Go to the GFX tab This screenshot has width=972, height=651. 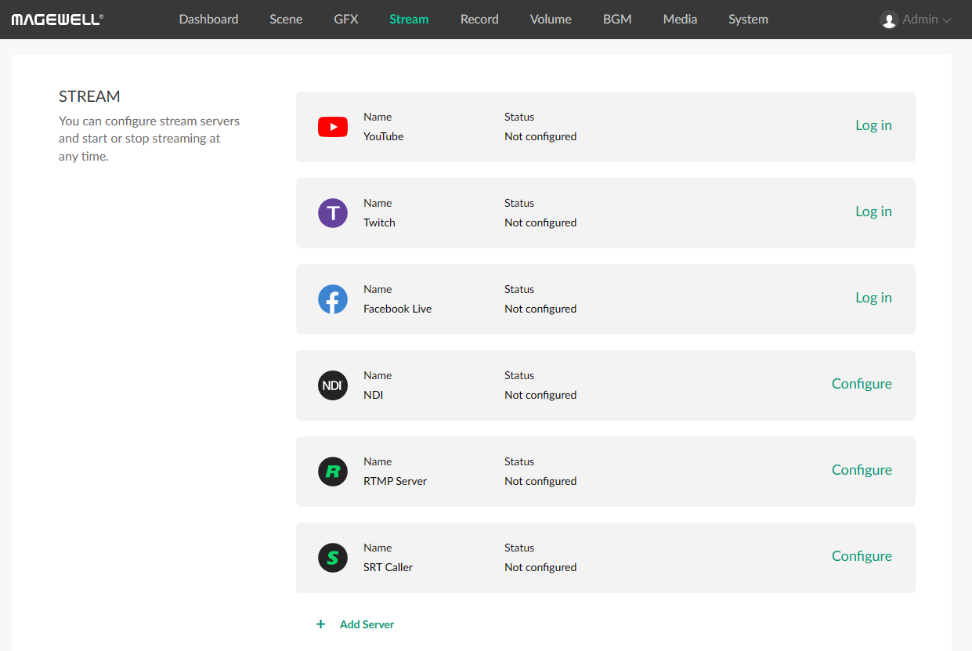coord(346,19)
